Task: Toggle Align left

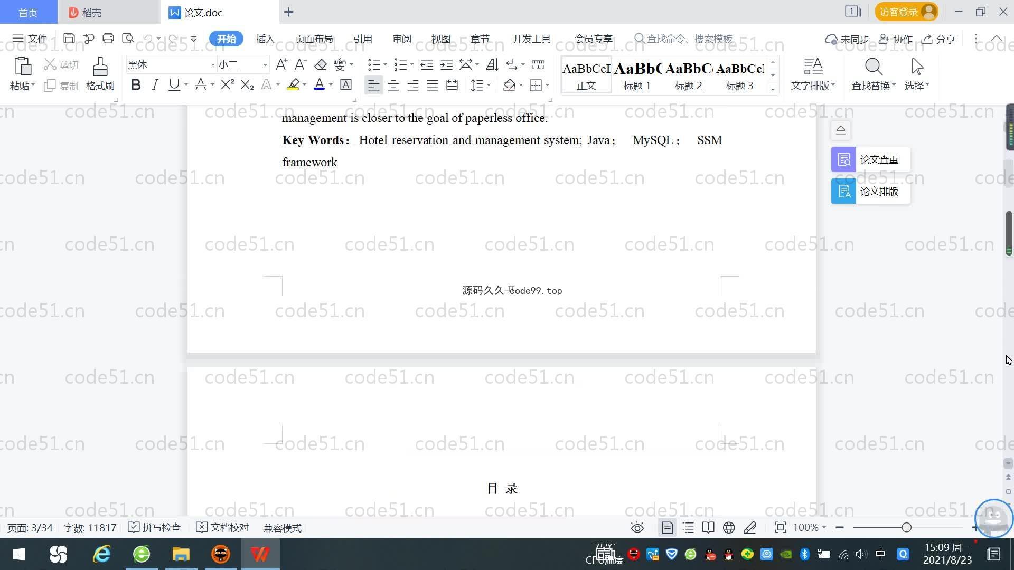Action: 373,85
